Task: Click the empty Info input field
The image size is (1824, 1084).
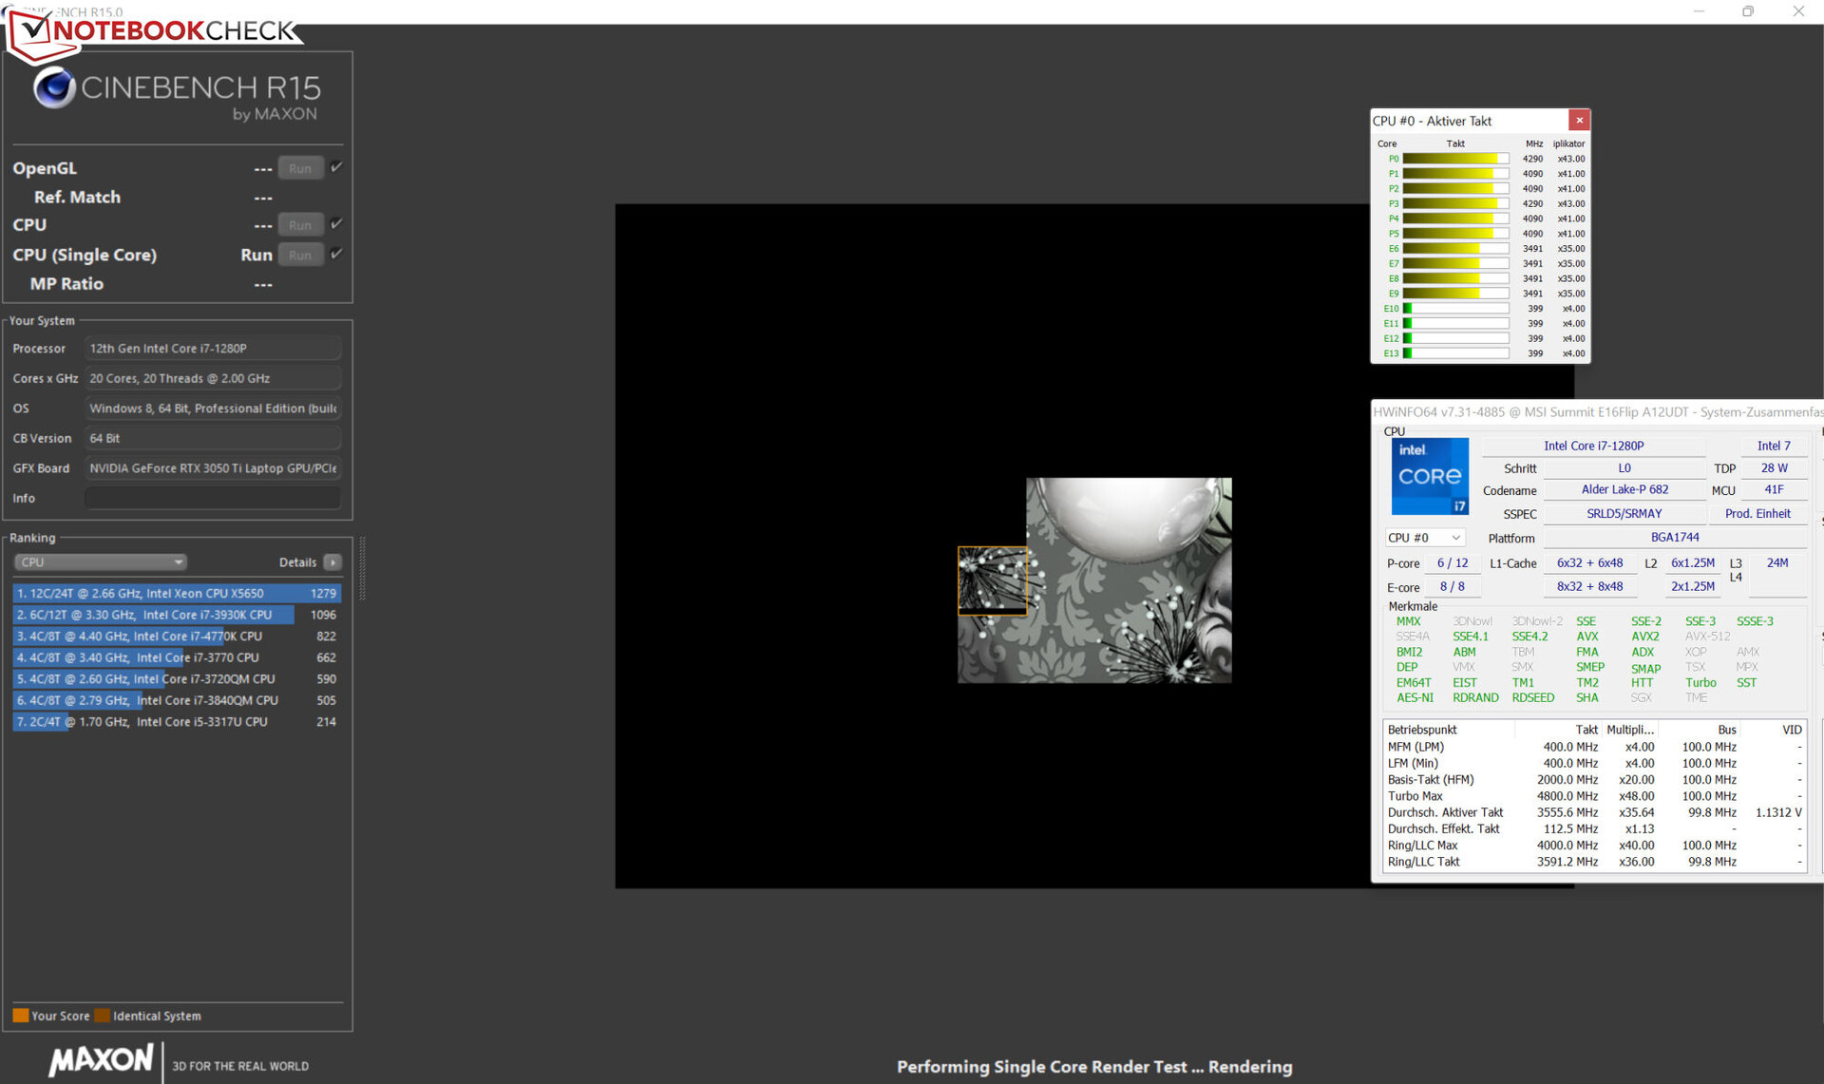Action: coord(212,498)
